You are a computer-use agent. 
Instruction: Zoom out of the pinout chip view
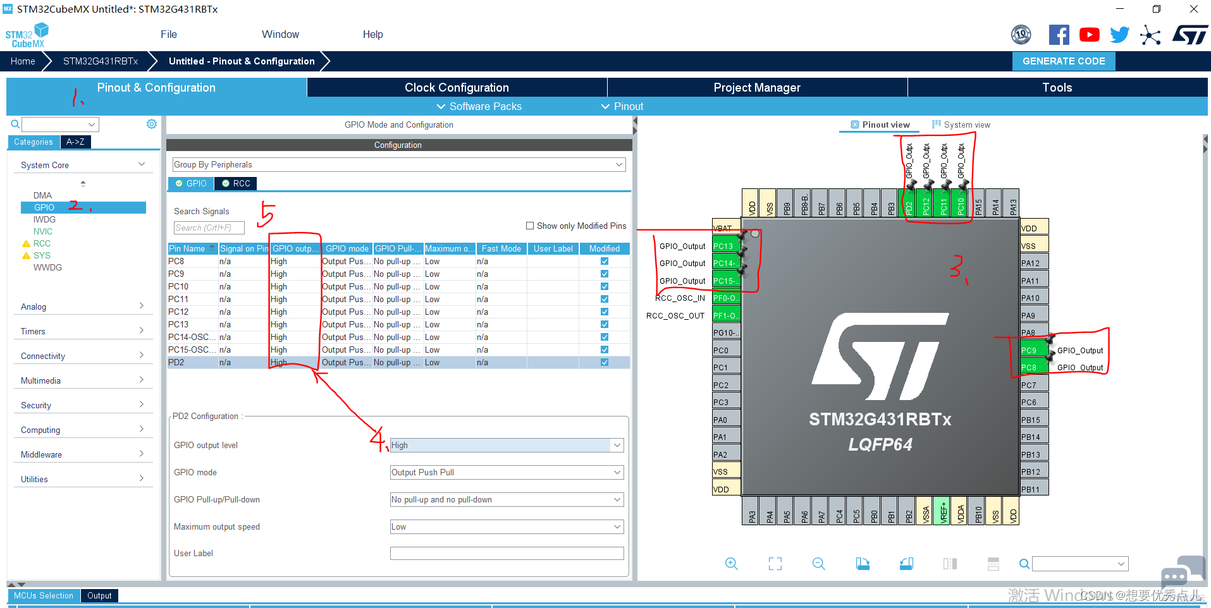tap(818, 564)
